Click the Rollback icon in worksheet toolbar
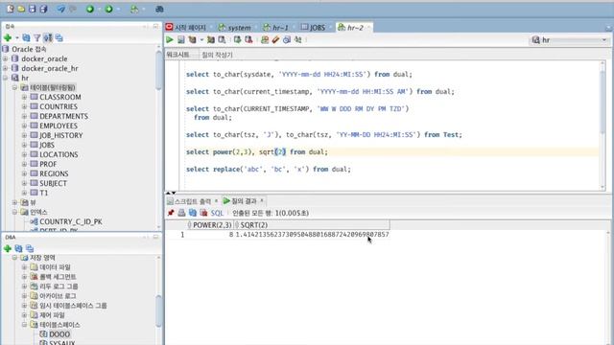Viewport: 614px width, 345px height. point(248,39)
